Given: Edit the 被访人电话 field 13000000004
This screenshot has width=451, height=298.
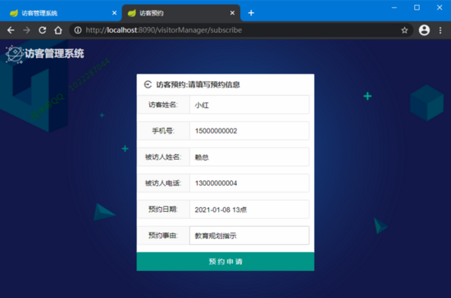Looking at the screenshot, I should click(249, 183).
